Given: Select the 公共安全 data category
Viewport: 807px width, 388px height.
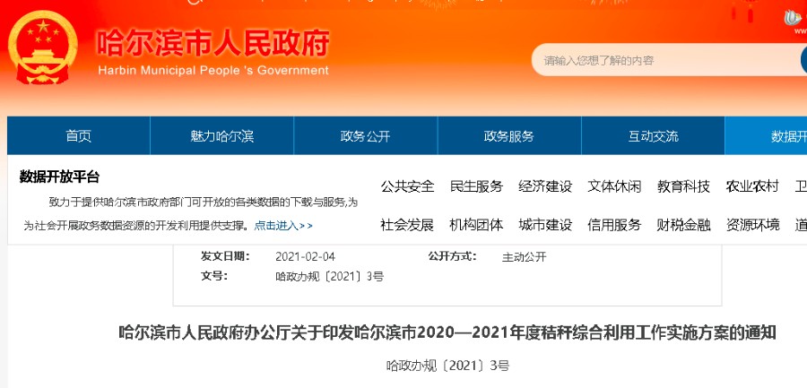Looking at the screenshot, I should tap(407, 186).
